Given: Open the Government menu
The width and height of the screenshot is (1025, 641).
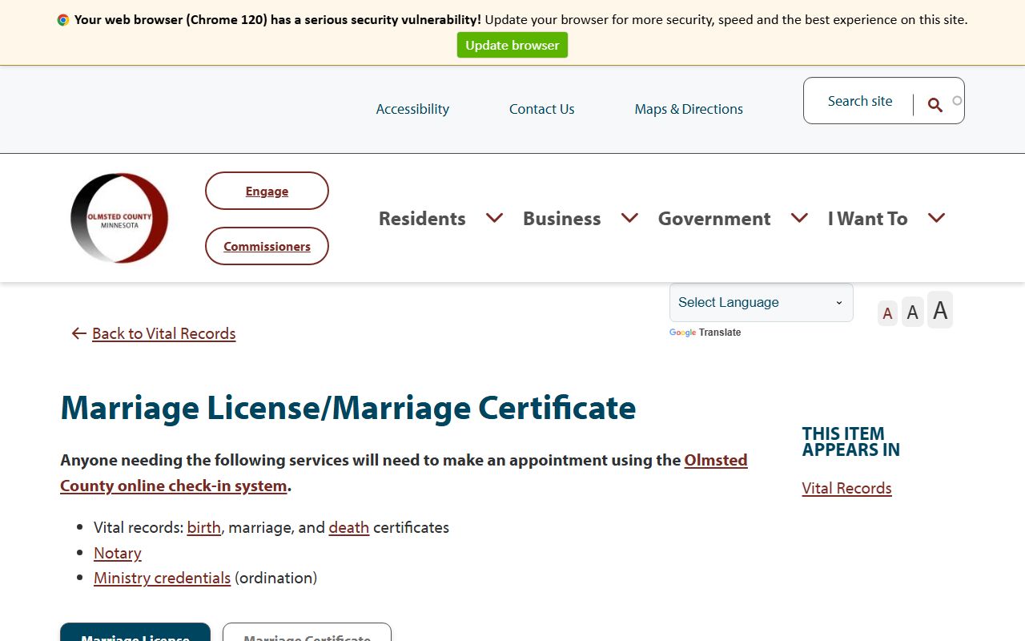Looking at the screenshot, I should (714, 218).
